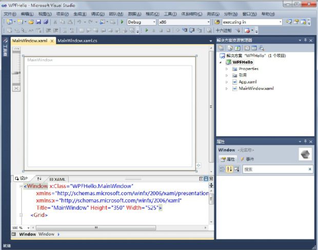Click the Open File folder icon
318x250 pixels.
click(31, 22)
